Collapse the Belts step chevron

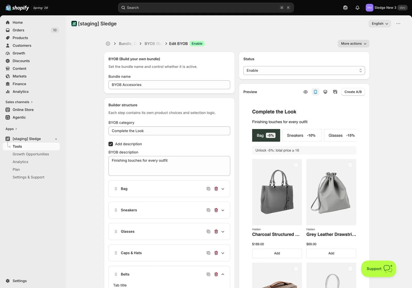223,274
